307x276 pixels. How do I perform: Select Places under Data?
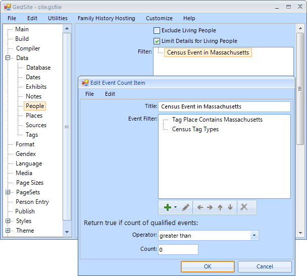click(x=34, y=116)
